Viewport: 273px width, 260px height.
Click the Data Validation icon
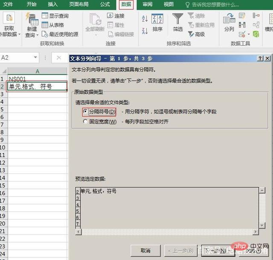[x=242, y=34]
